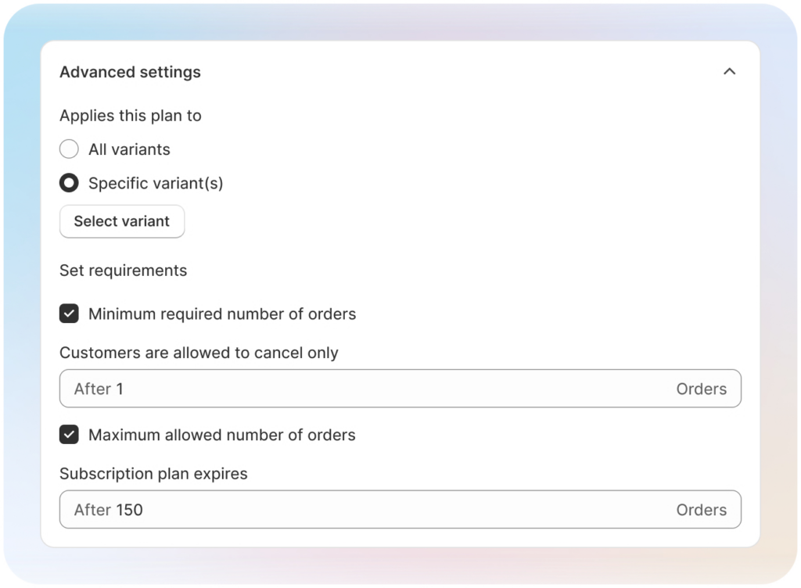Image resolution: width=801 pixels, height=588 pixels.
Task: Select the Specific variant(s) radio button
Action: click(x=69, y=182)
